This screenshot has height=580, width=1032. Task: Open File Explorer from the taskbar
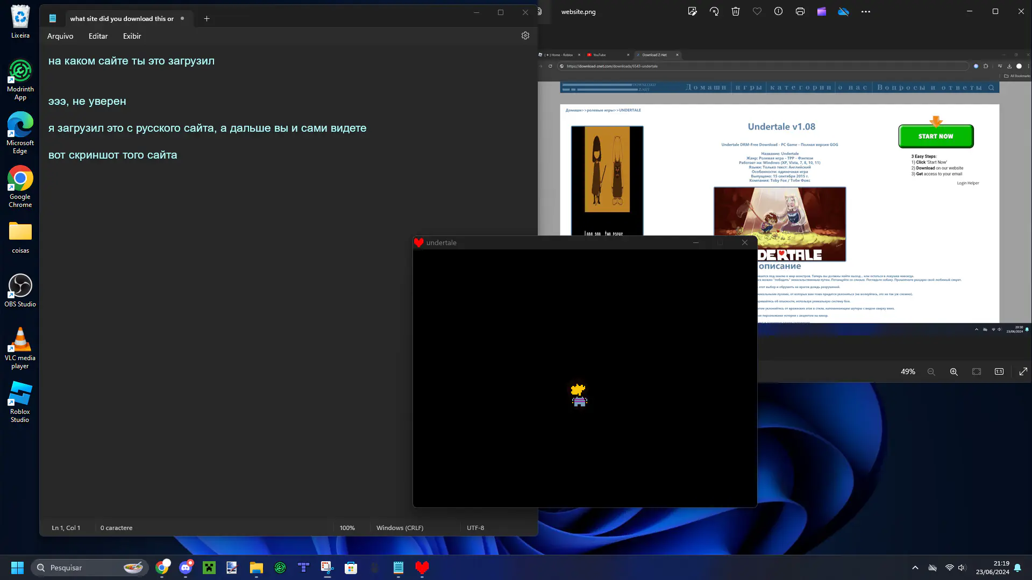click(256, 568)
